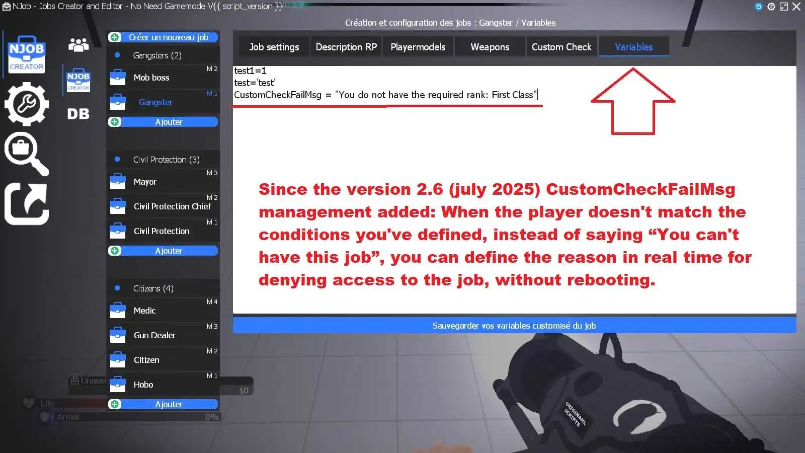Save variables with Sauvegarder button

click(514, 325)
